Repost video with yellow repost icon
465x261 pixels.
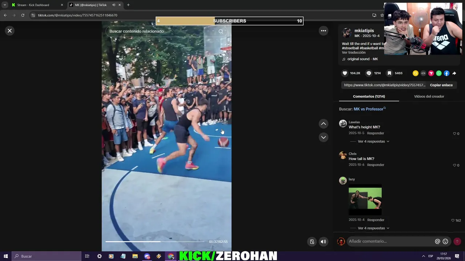pos(416,73)
